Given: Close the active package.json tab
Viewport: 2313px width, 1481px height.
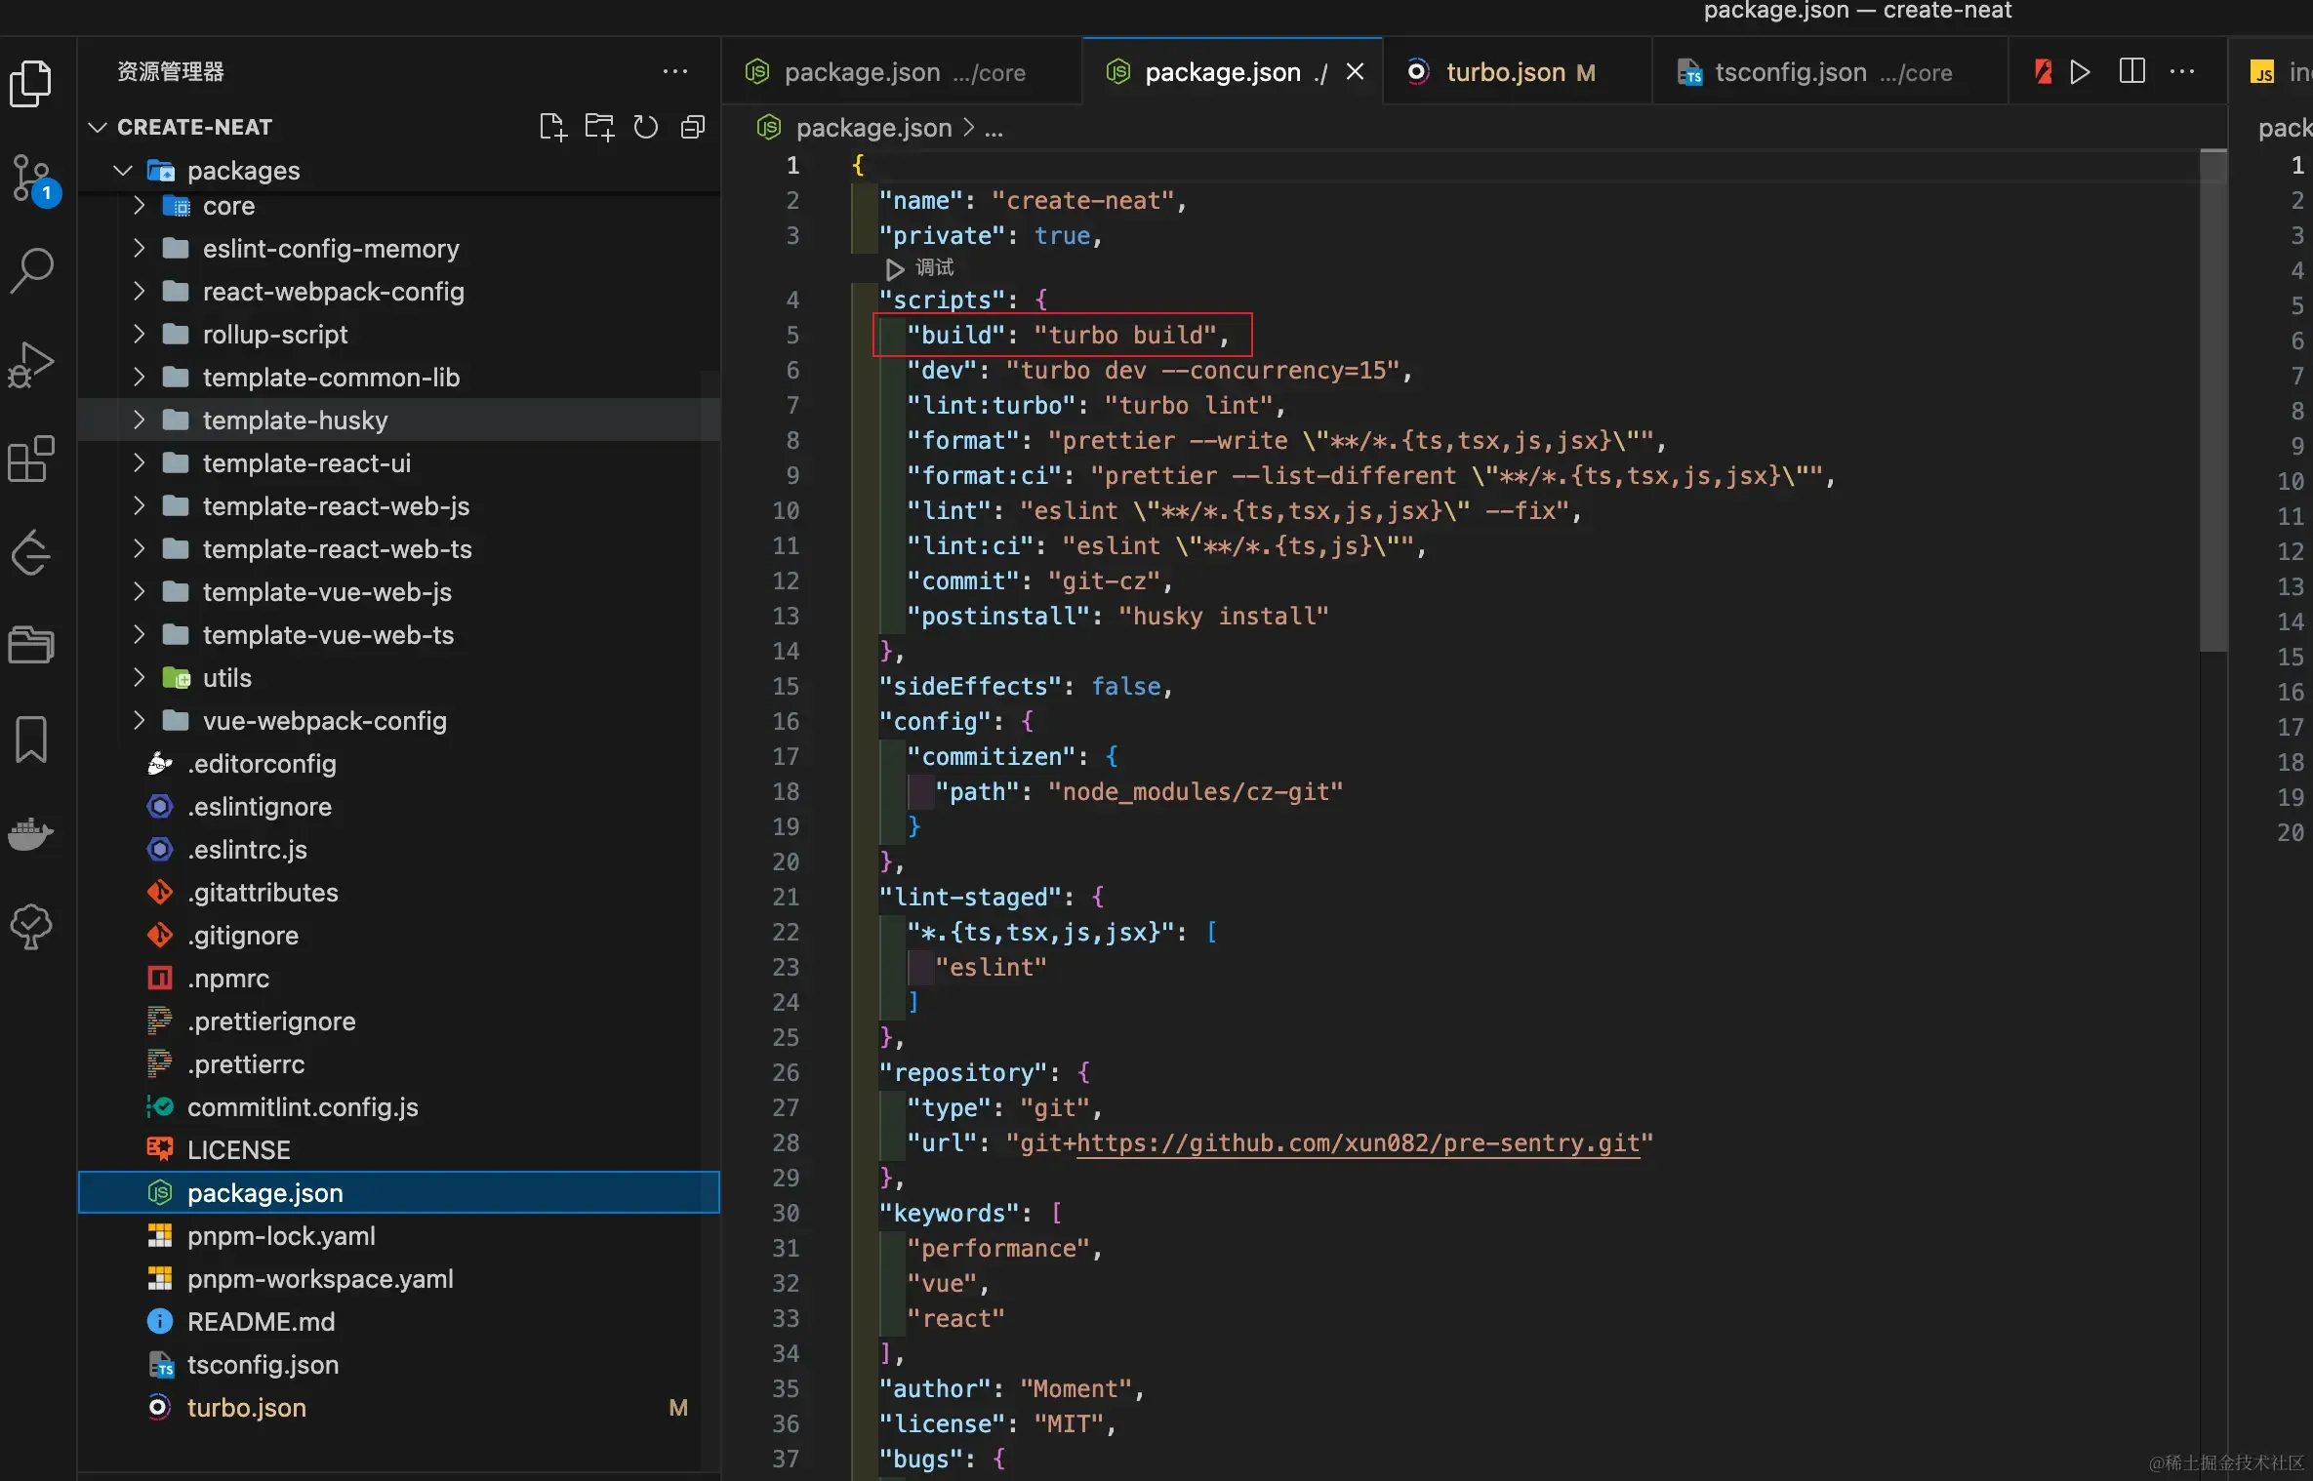Looking at the screenshot, I should [x=1355, y=71].
